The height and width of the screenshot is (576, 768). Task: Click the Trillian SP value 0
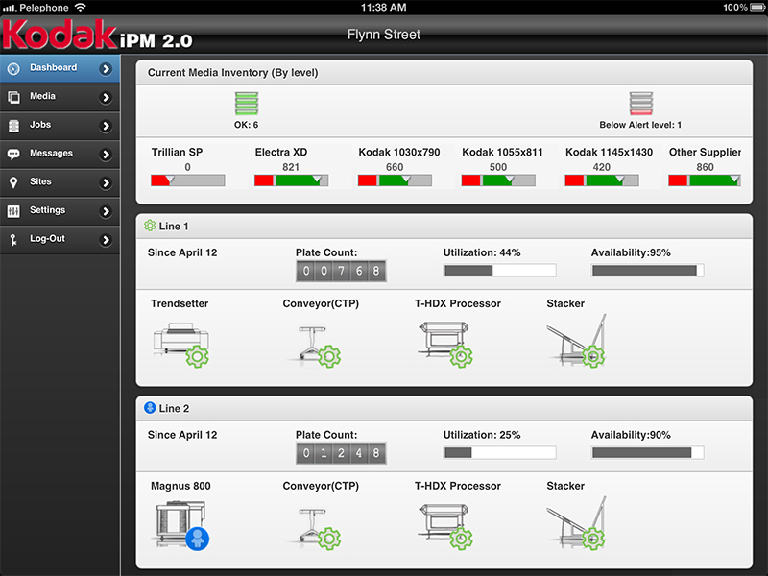[x=187, y=167]
